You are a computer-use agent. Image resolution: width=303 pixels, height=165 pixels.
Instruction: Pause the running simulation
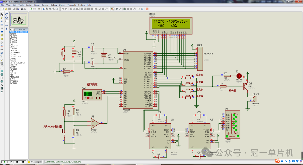point(17,162)
